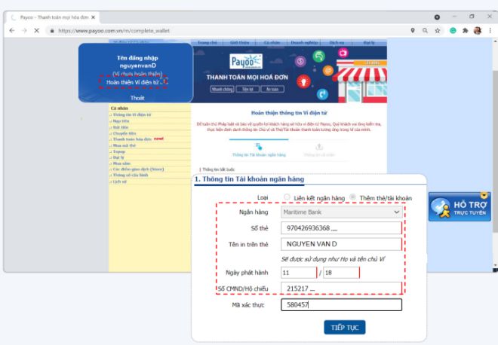Click the page vertical scrollbar
This screenshot has height=345, width=498.
coord(495,152)
